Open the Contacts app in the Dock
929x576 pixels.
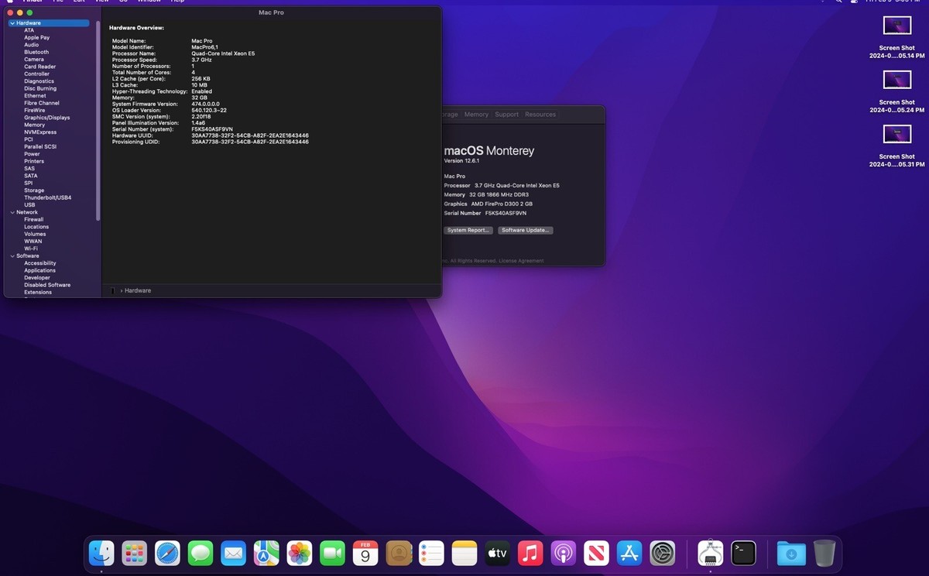coord(399,553)
